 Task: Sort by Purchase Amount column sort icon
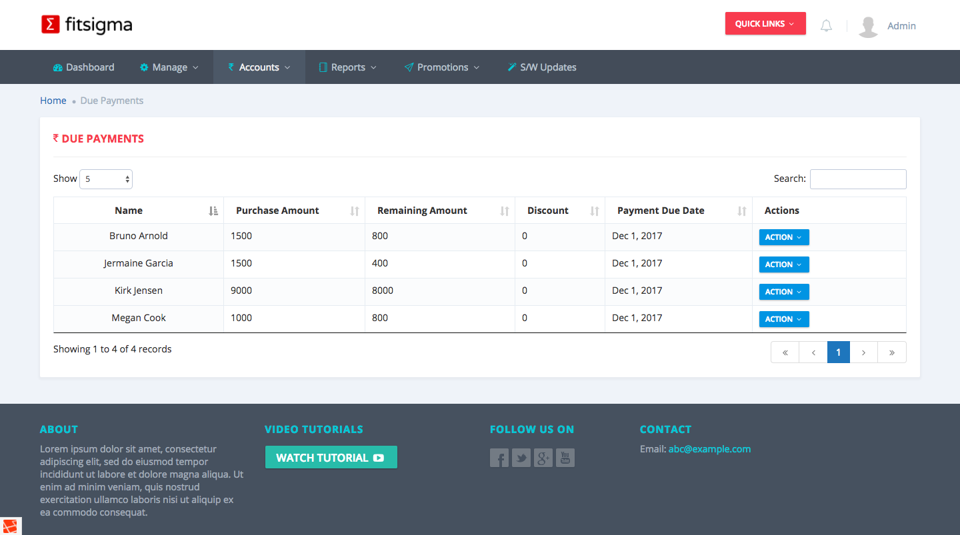tap(355, 211)
